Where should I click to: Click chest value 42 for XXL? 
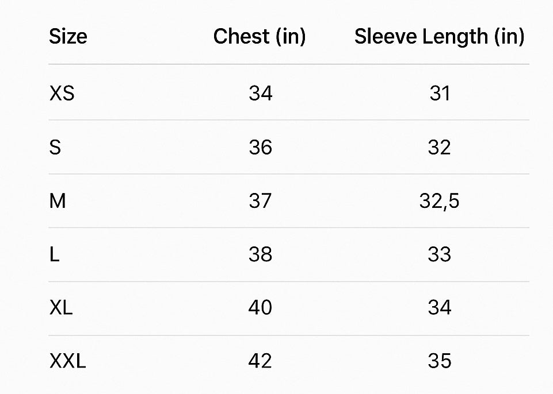tap(260, 361)
